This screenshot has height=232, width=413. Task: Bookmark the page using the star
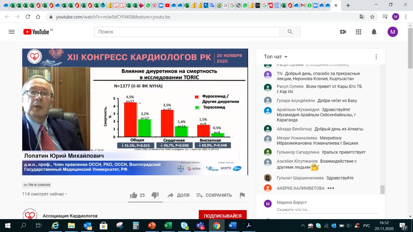[372, 17]
